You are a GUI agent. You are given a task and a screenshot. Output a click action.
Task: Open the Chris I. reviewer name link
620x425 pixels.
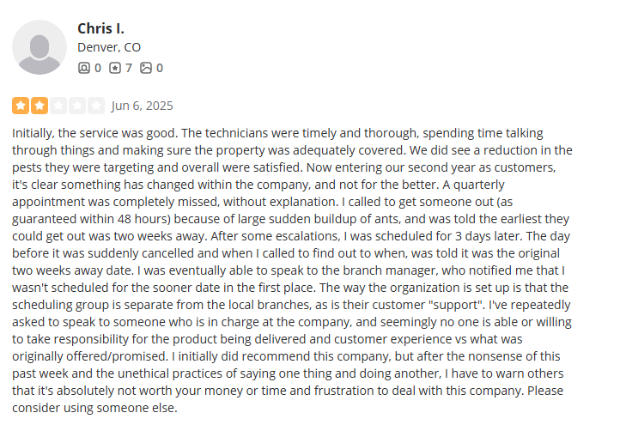click(x=100, y=28)
